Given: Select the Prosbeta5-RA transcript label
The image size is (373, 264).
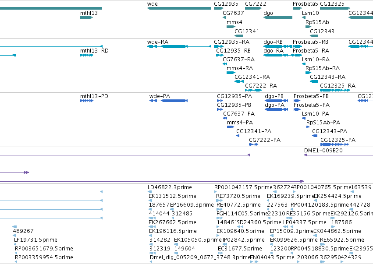Looking at the screenshot, I should pyautogui.click(x=311, y=51).
